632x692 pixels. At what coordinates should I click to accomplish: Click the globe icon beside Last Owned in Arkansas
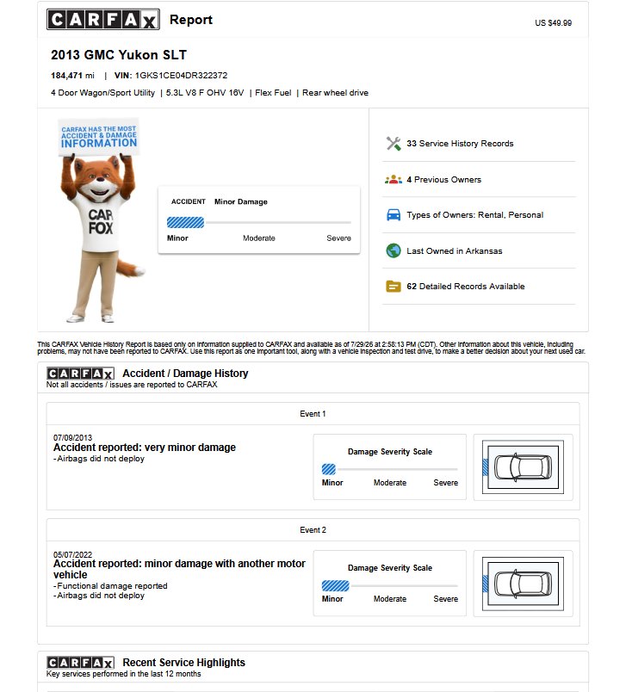tap(393, 250)
